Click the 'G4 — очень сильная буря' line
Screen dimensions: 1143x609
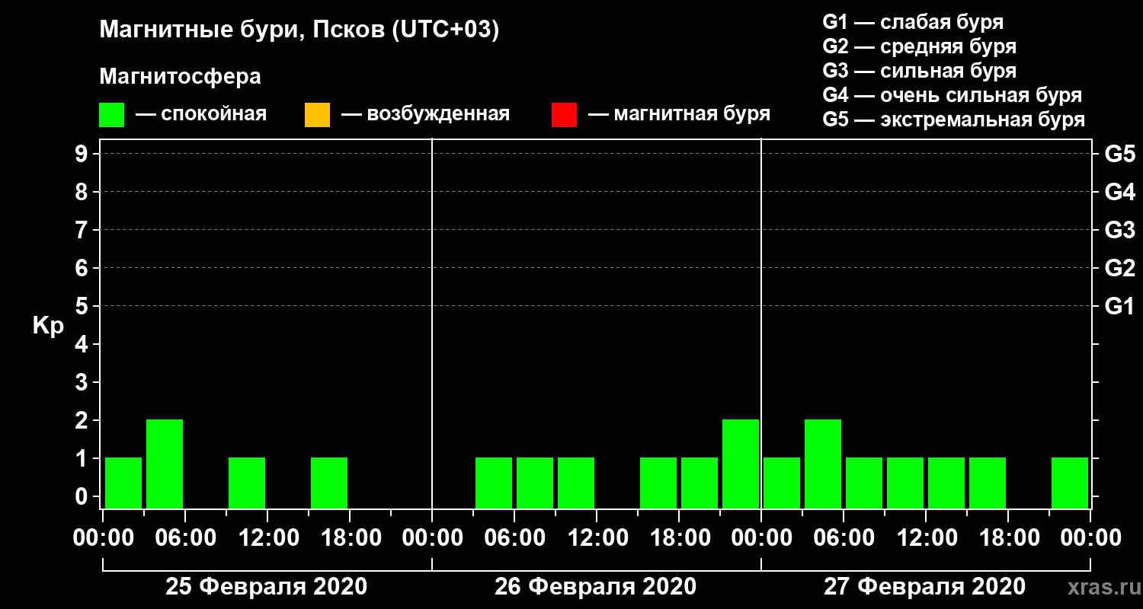click(952, 95)
